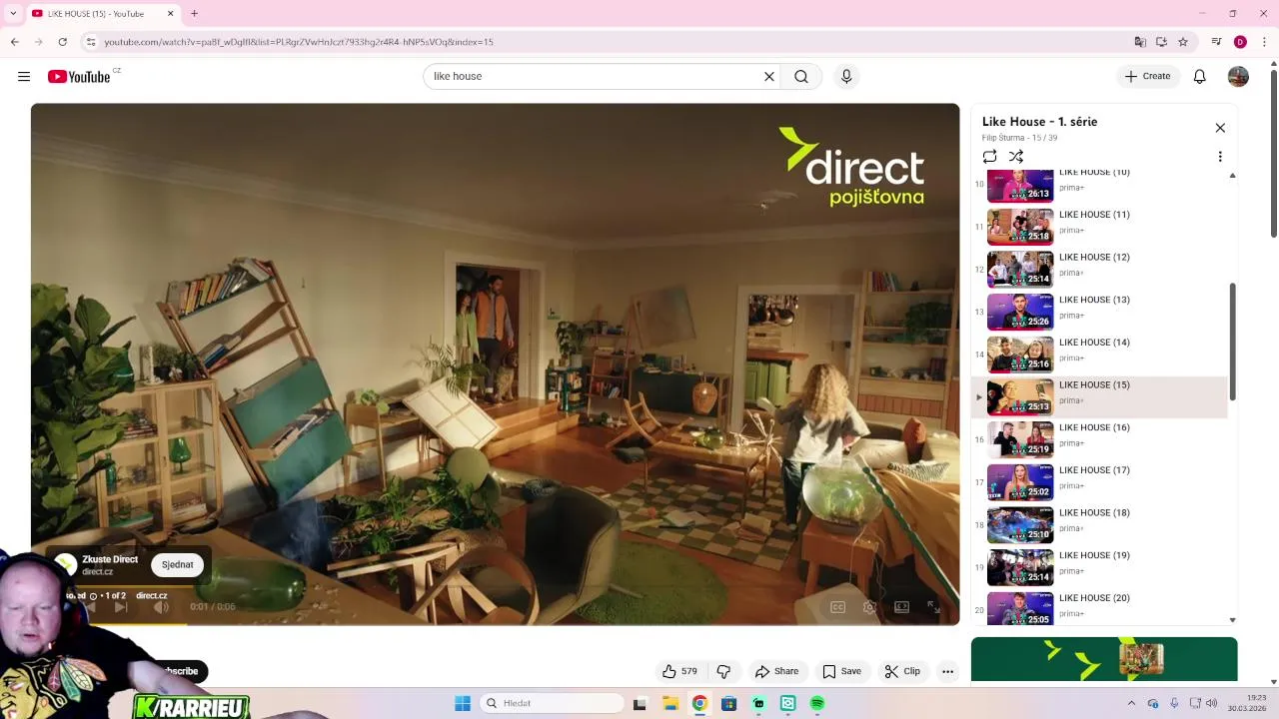Open the notifications bell
The width and height of the screenshot is (1279, 719).
tap(1200, 77)
